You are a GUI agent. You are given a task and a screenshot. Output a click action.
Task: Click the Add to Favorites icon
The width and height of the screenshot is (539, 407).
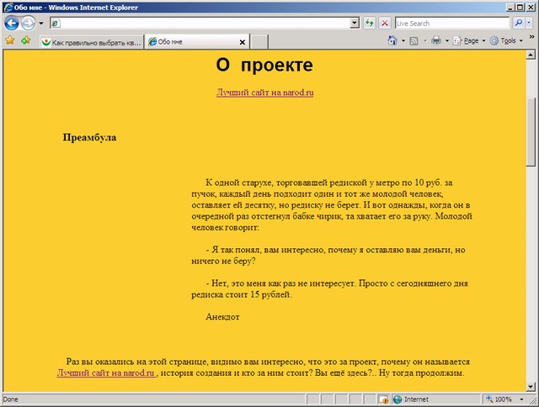pos(26,40)
